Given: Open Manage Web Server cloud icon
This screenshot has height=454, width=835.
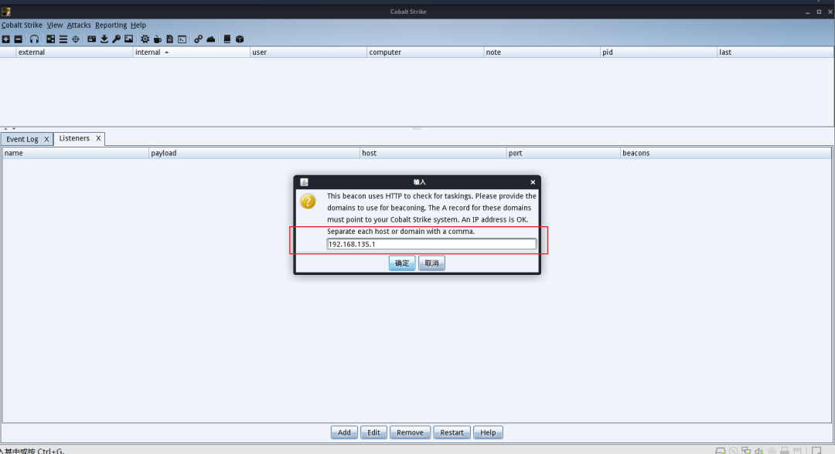Looking at the screenshot, I should coord(211,39).
